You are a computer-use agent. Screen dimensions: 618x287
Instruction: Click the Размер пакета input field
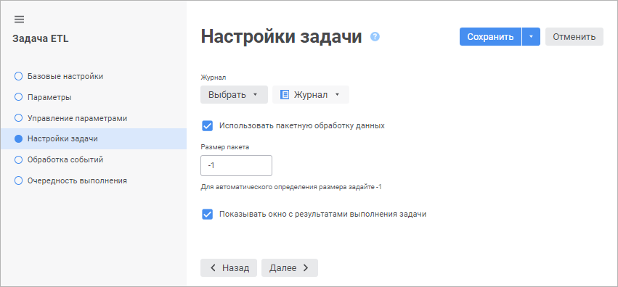(x=236, y=165)
